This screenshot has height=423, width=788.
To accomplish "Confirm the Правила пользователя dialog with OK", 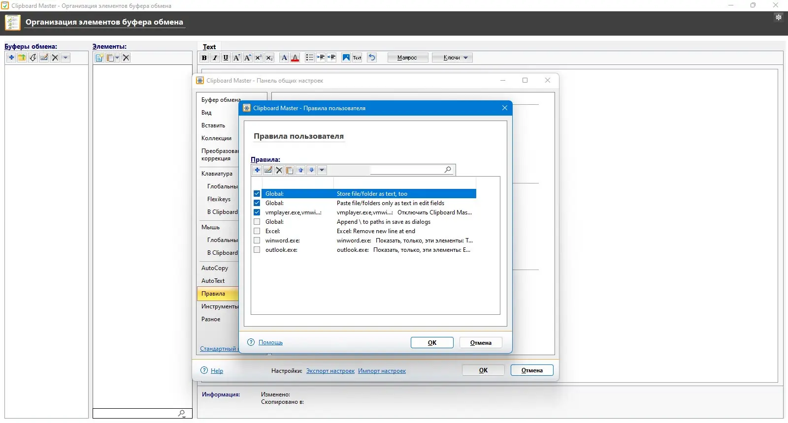I will coord(432,343).
